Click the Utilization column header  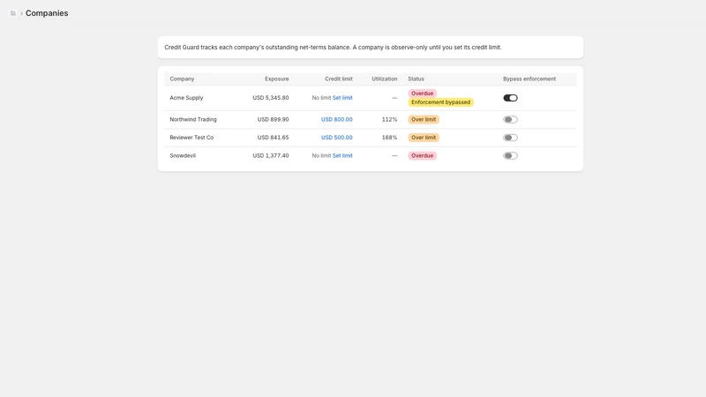[x=384, y=79]
